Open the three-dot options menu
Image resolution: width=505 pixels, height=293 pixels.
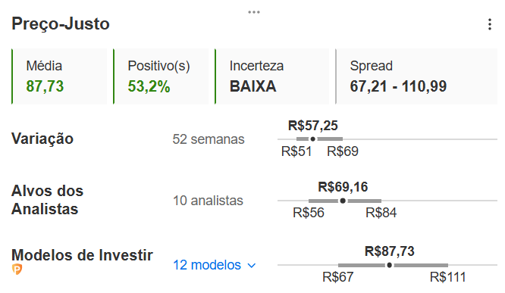490,24
